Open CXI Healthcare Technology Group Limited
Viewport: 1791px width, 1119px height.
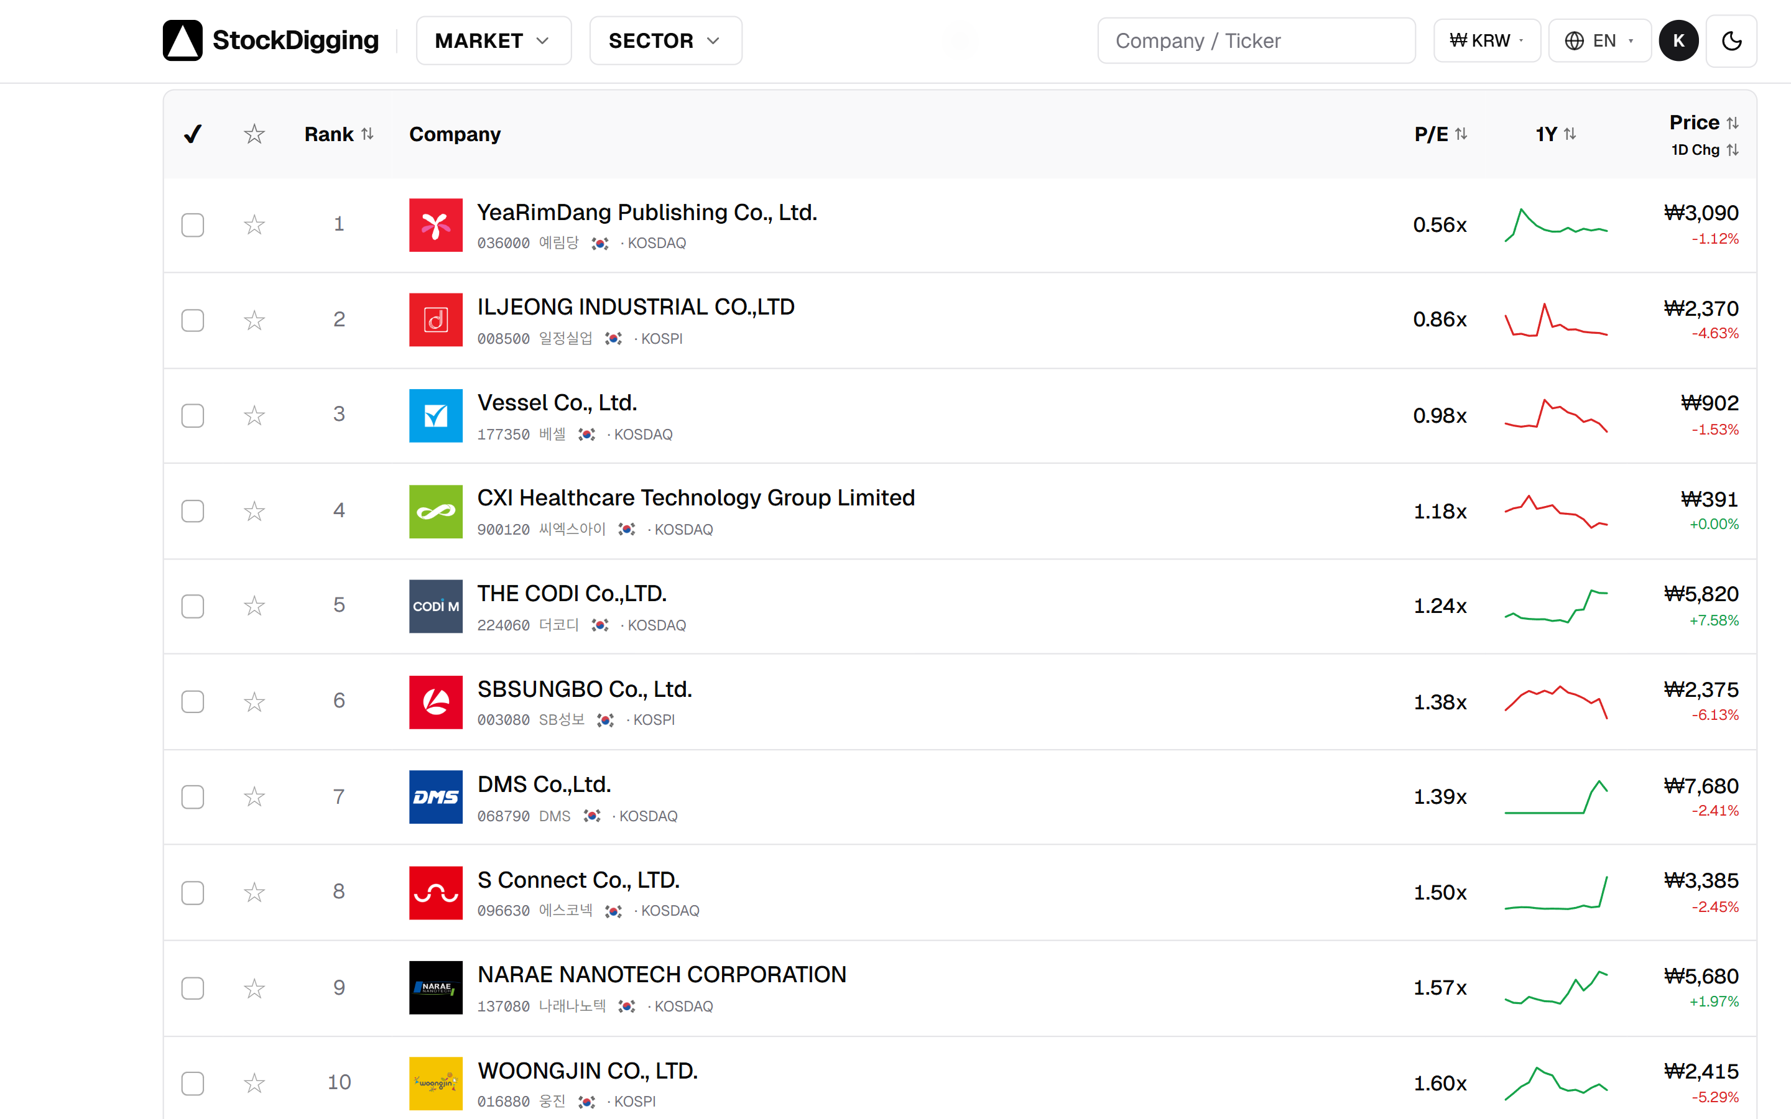coord(696,498)
